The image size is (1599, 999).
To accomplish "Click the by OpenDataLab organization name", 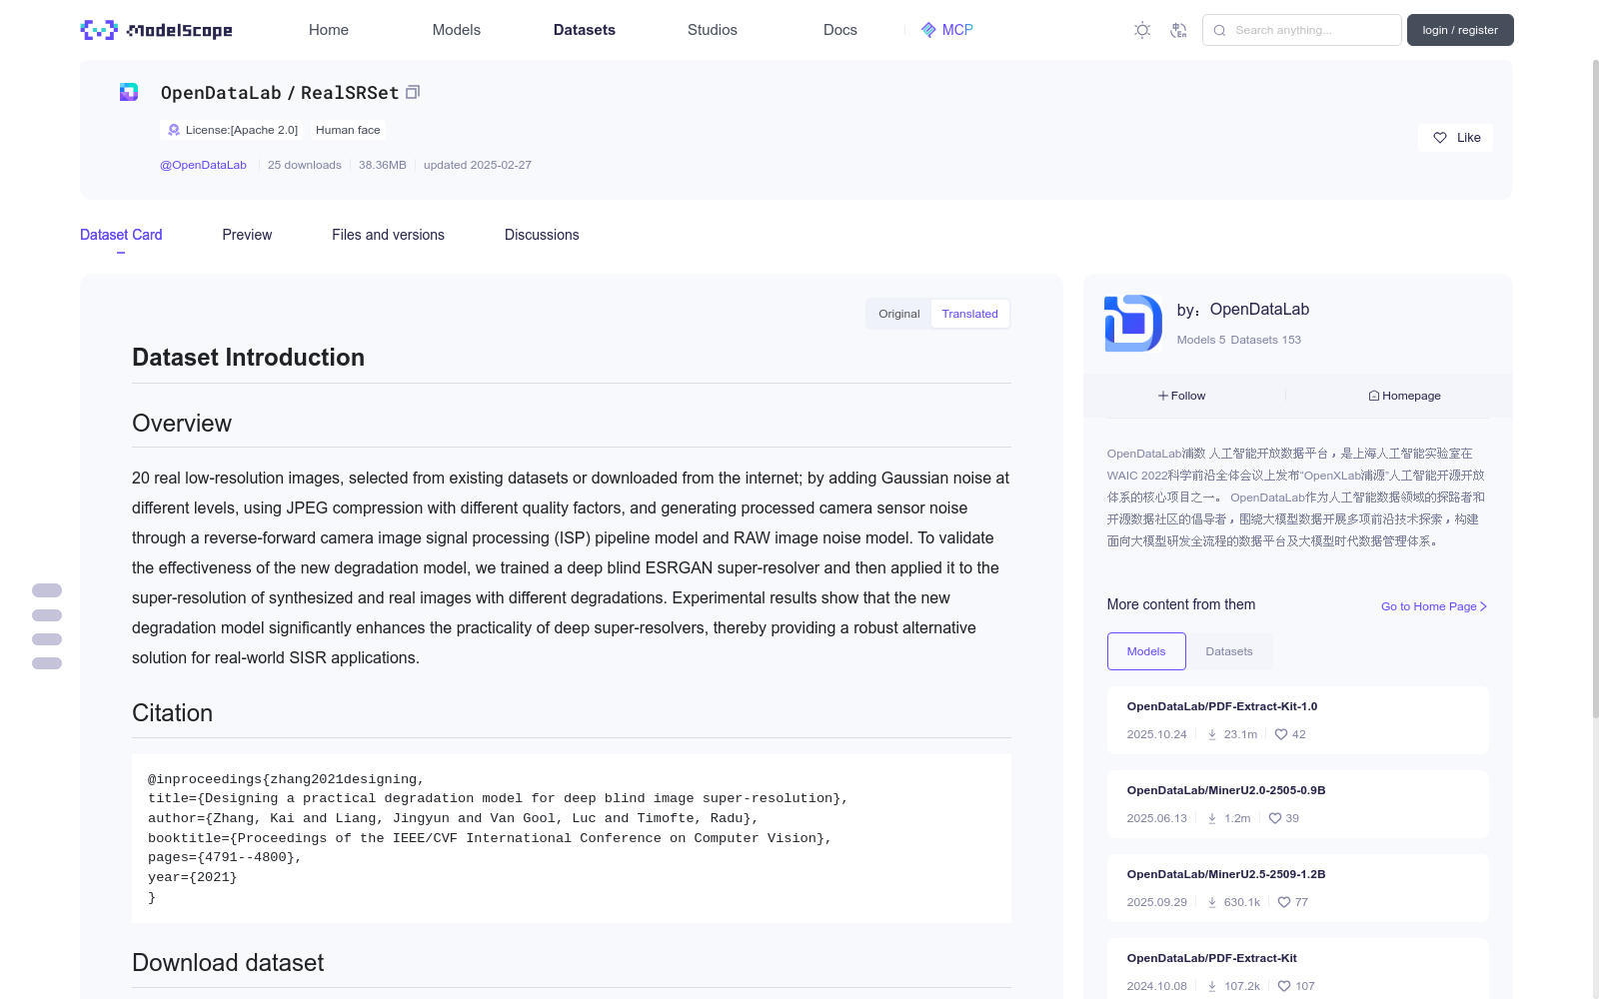I will pyautogui.click(x=1259, y=310).
